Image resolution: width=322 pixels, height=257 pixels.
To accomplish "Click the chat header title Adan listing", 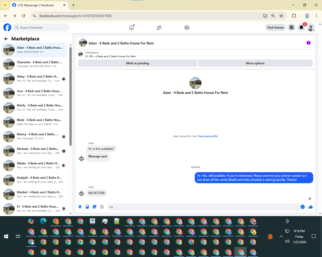I will coord(121,43).
